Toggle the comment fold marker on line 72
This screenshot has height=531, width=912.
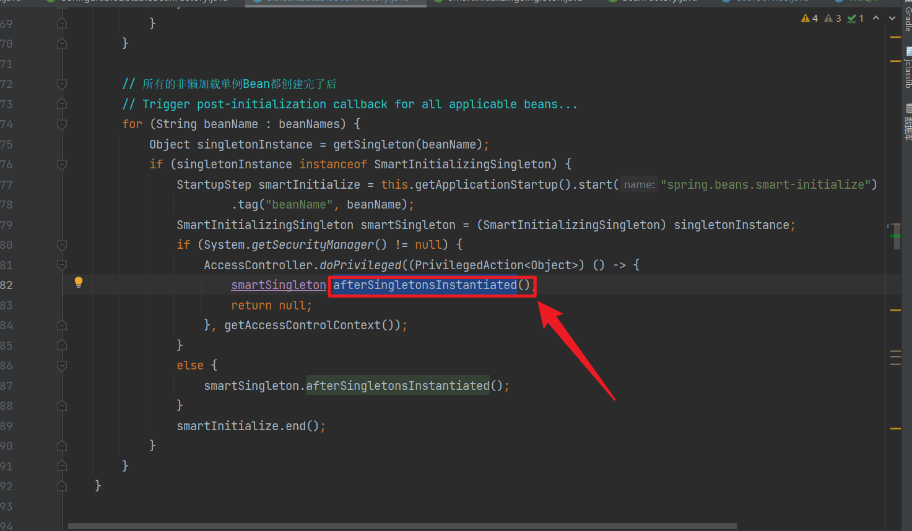pyautogui.click(x=62, y=84)
